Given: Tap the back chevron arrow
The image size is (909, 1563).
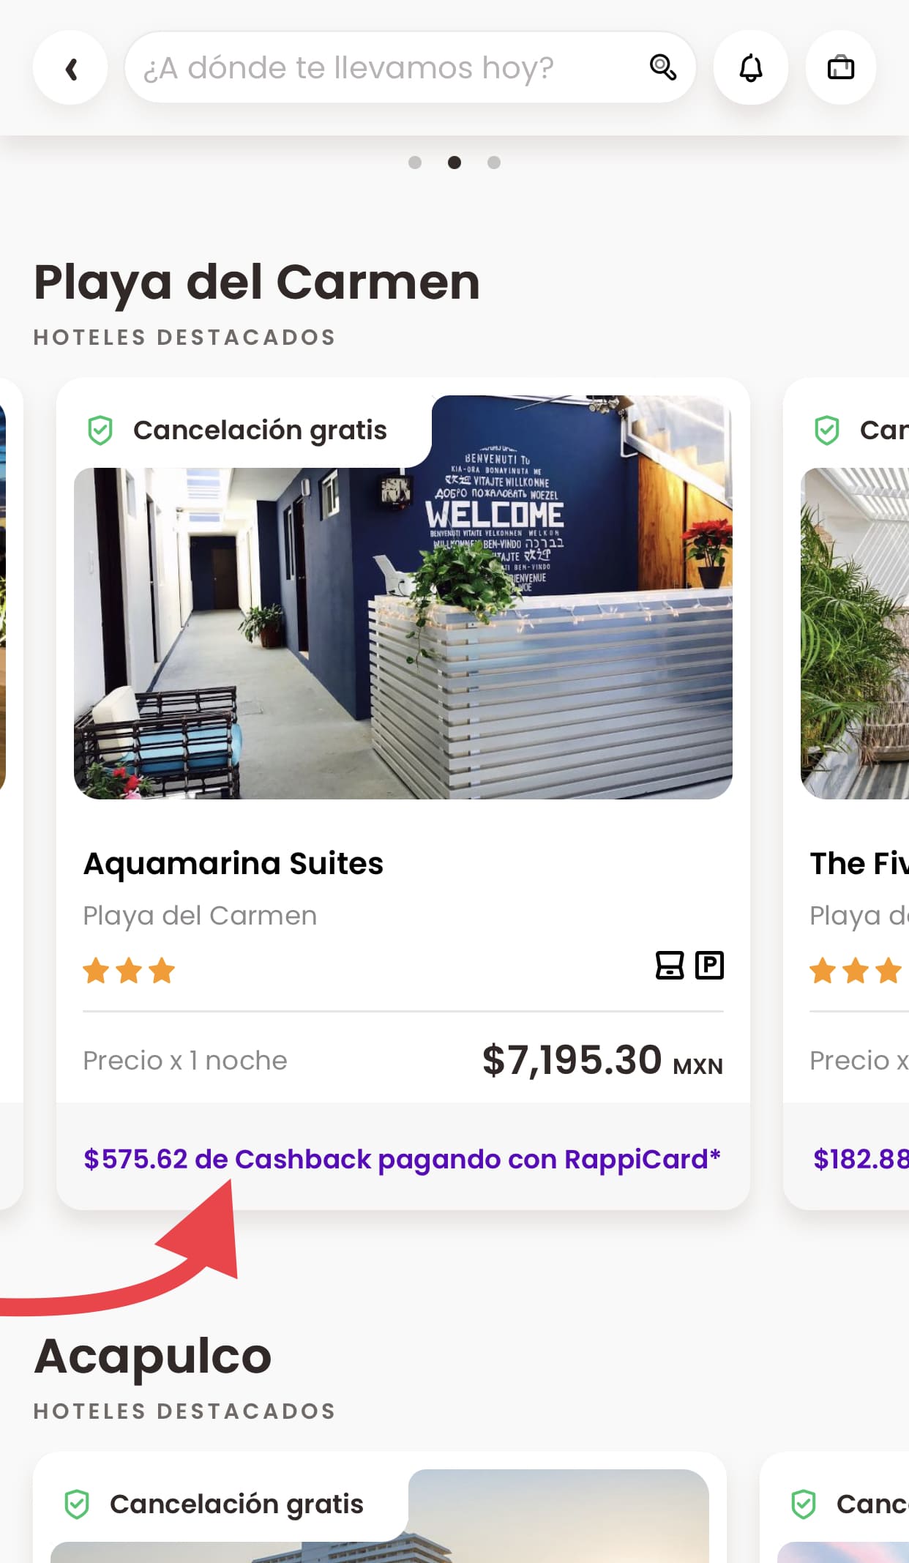Looking at the screenshot, I should point(70,67).
